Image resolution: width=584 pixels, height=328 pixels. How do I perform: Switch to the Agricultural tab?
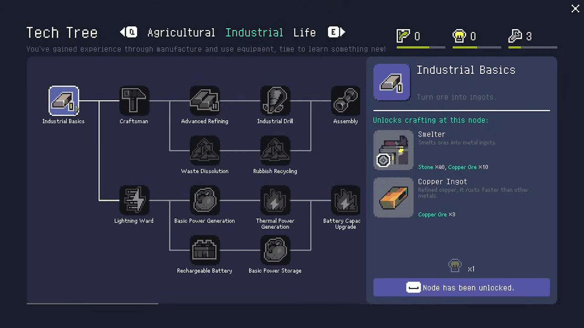coord(181,33)
